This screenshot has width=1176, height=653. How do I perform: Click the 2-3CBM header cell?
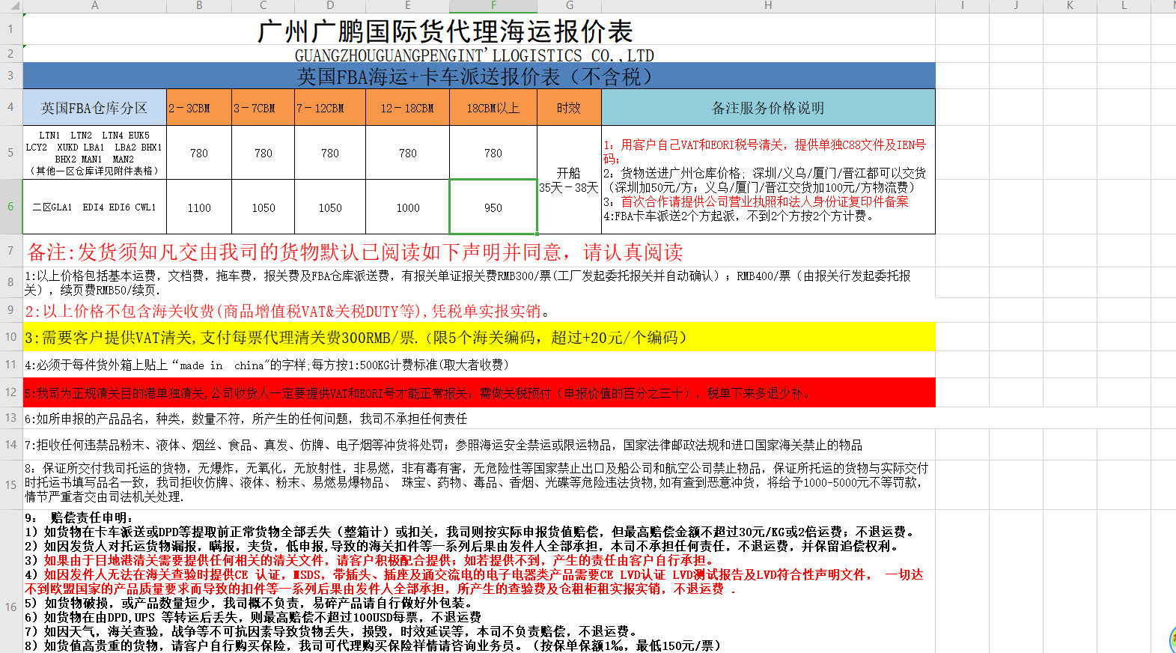[199, 108]
